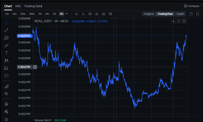
Task: Open the Fibonacci/horizontal lines tool
Action: point(6,38)
